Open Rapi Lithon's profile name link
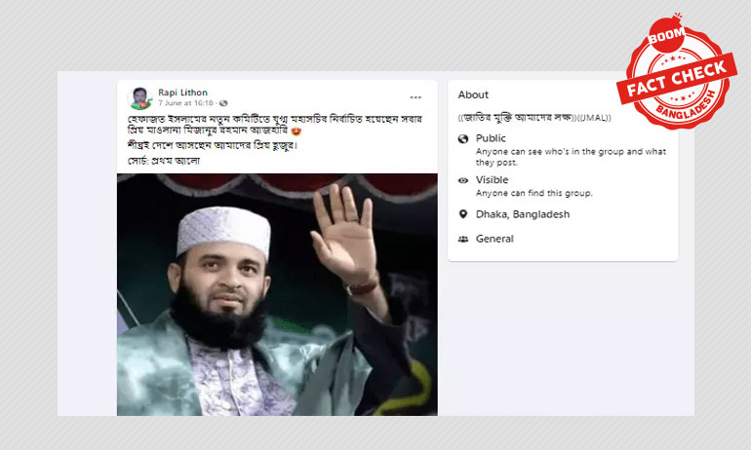 pos(182,93)
